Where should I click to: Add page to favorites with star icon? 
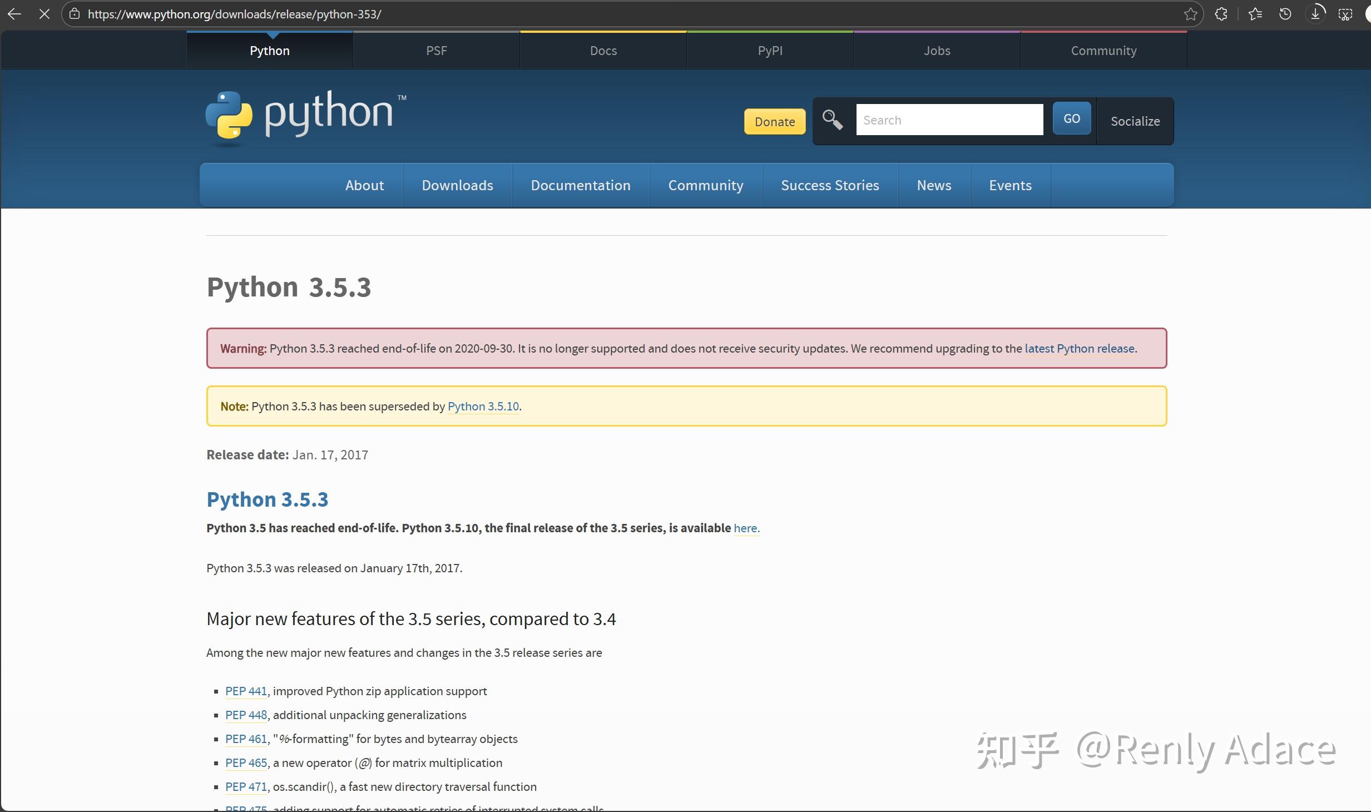tap(1190, 14)
